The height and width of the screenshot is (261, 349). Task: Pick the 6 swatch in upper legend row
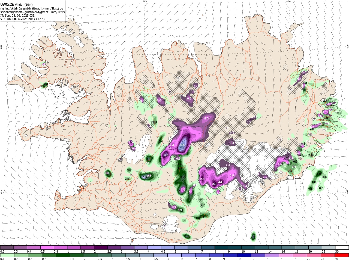[194, 248]
